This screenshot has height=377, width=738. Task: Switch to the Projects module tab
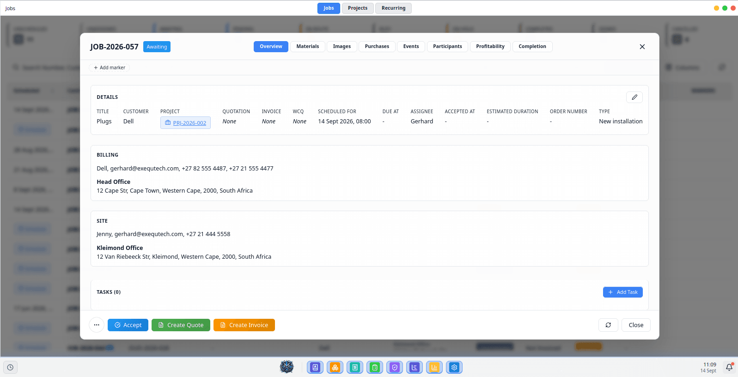(x=358, y=8)
